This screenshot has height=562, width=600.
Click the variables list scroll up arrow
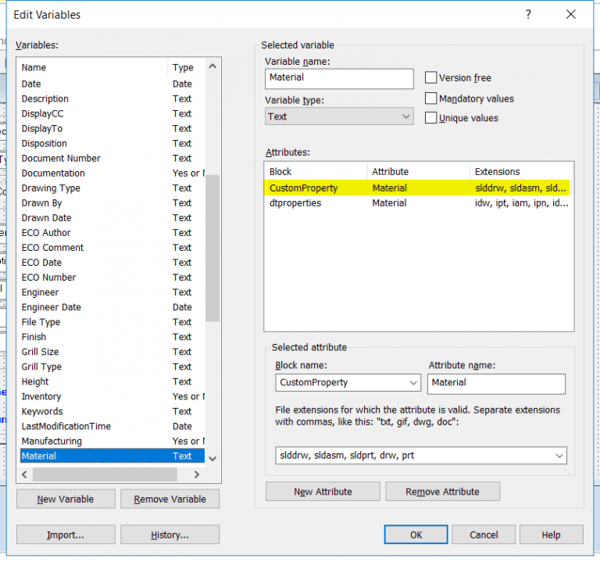212,66
